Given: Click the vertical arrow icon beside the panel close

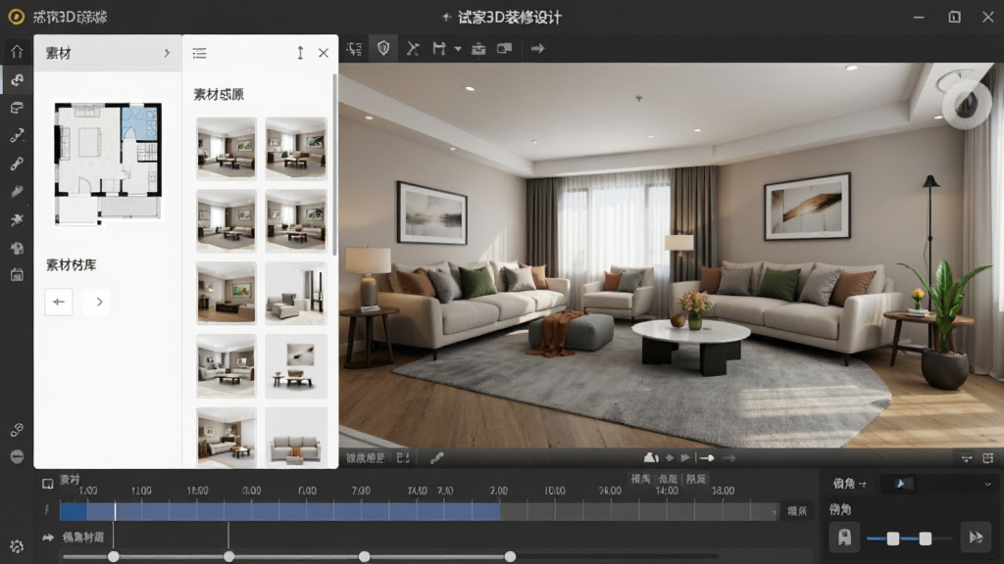Looking at the screenshot, I should tap(300, 53).
